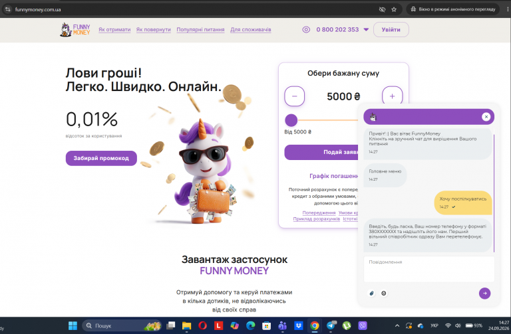
Task: Open the 'Як отримати' menu link
Action: pos(114,30)
